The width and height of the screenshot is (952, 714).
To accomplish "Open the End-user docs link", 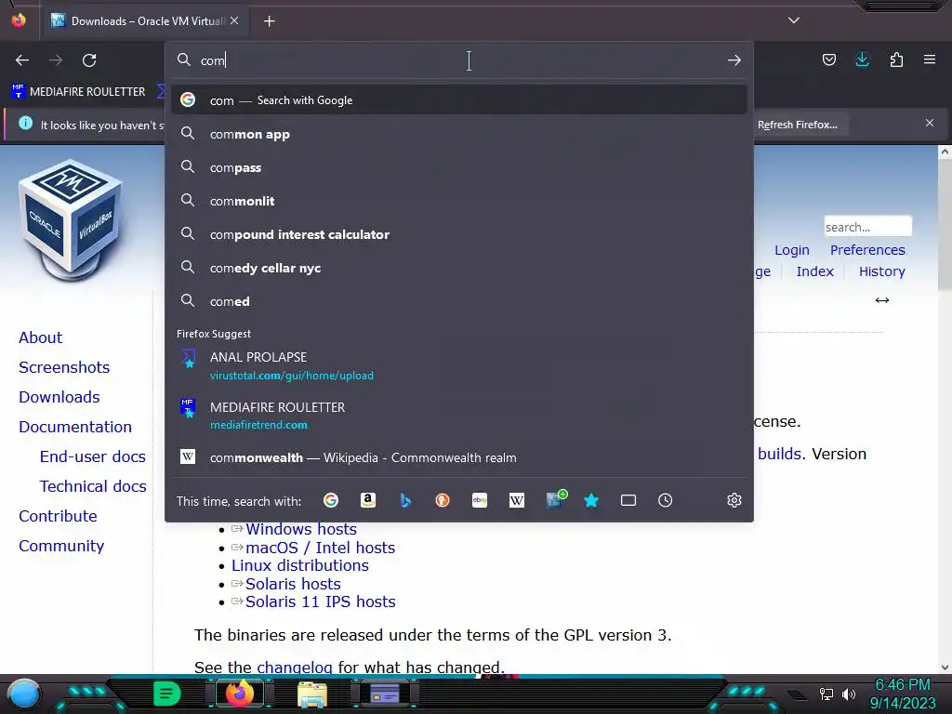I will pyautogui.click(x=93, y=456).
